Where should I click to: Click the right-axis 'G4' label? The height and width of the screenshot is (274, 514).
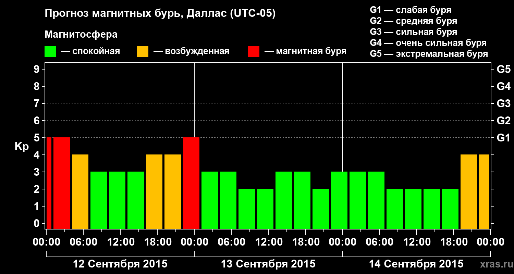(503, 86)
